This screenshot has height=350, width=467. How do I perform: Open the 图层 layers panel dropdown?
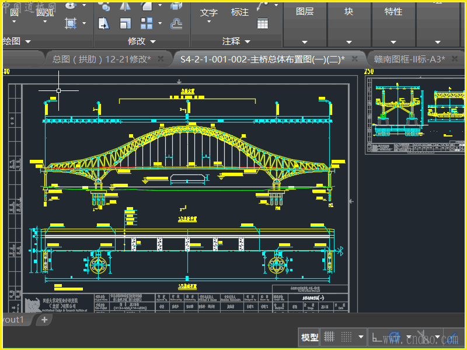click(305, 12)
